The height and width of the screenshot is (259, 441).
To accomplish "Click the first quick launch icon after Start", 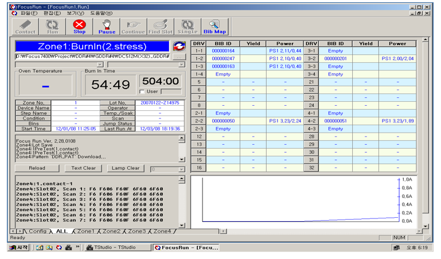I will pyautogui.click(x=40, y=248).
